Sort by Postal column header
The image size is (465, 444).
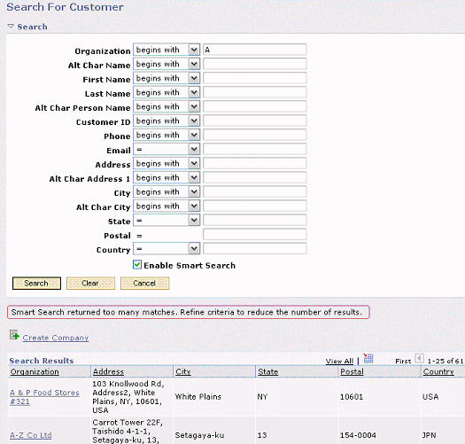(352, 371)
